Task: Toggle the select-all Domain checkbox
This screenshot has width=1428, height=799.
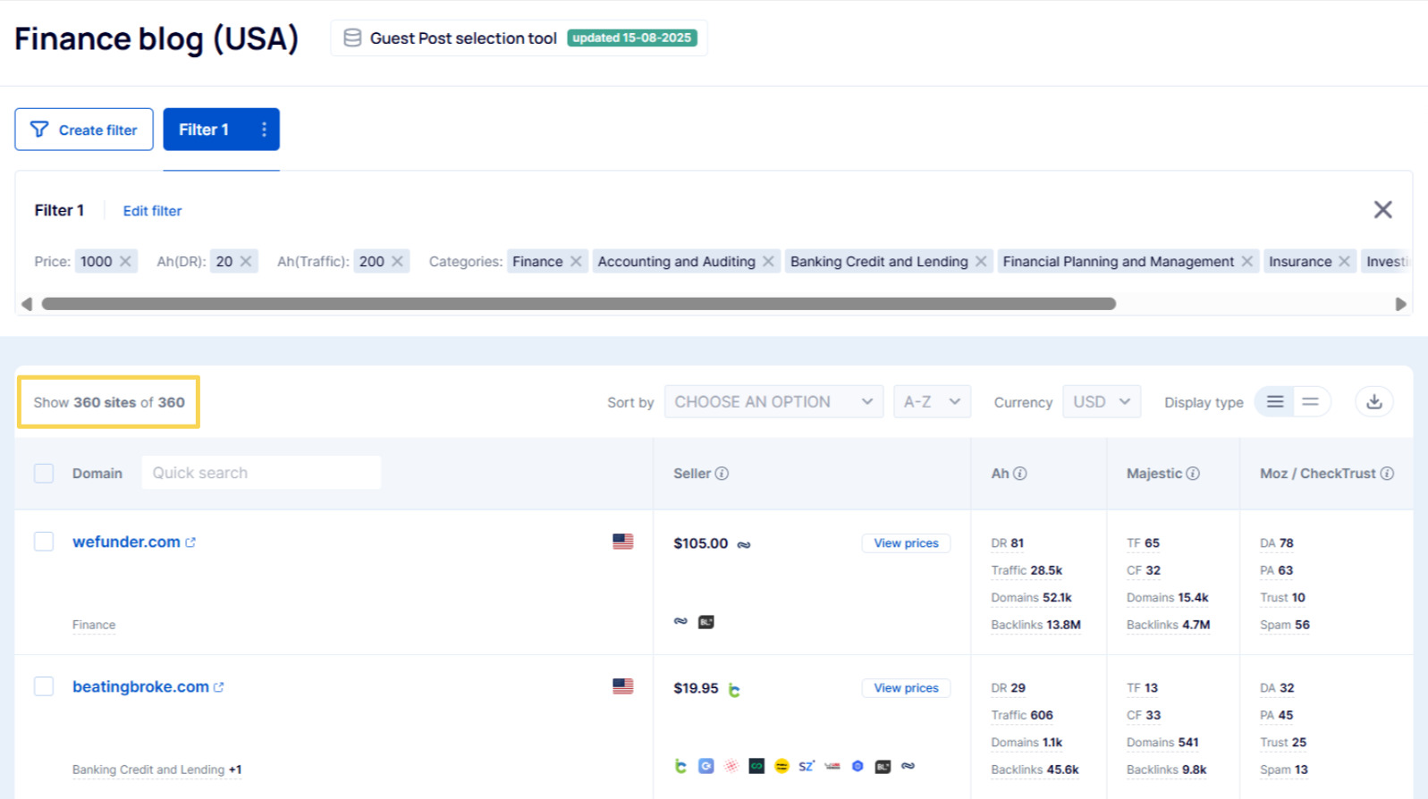Action: [x=44, y=474]
